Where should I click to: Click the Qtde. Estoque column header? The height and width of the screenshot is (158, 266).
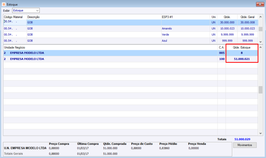click(242, 47)
